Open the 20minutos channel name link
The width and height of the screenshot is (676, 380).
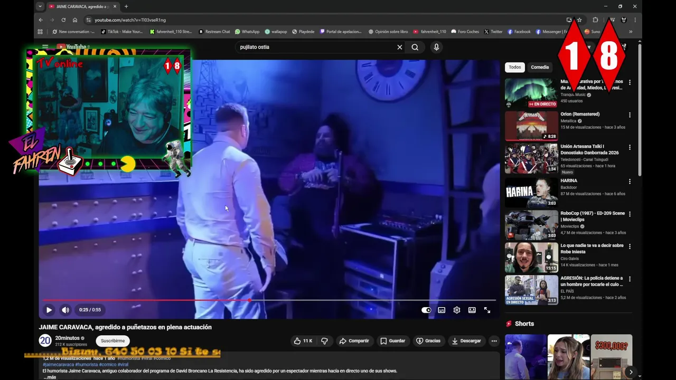(67, 338)
